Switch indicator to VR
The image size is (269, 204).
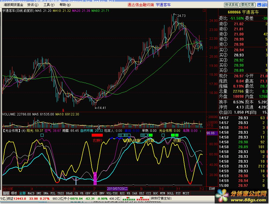pos(82,193)
